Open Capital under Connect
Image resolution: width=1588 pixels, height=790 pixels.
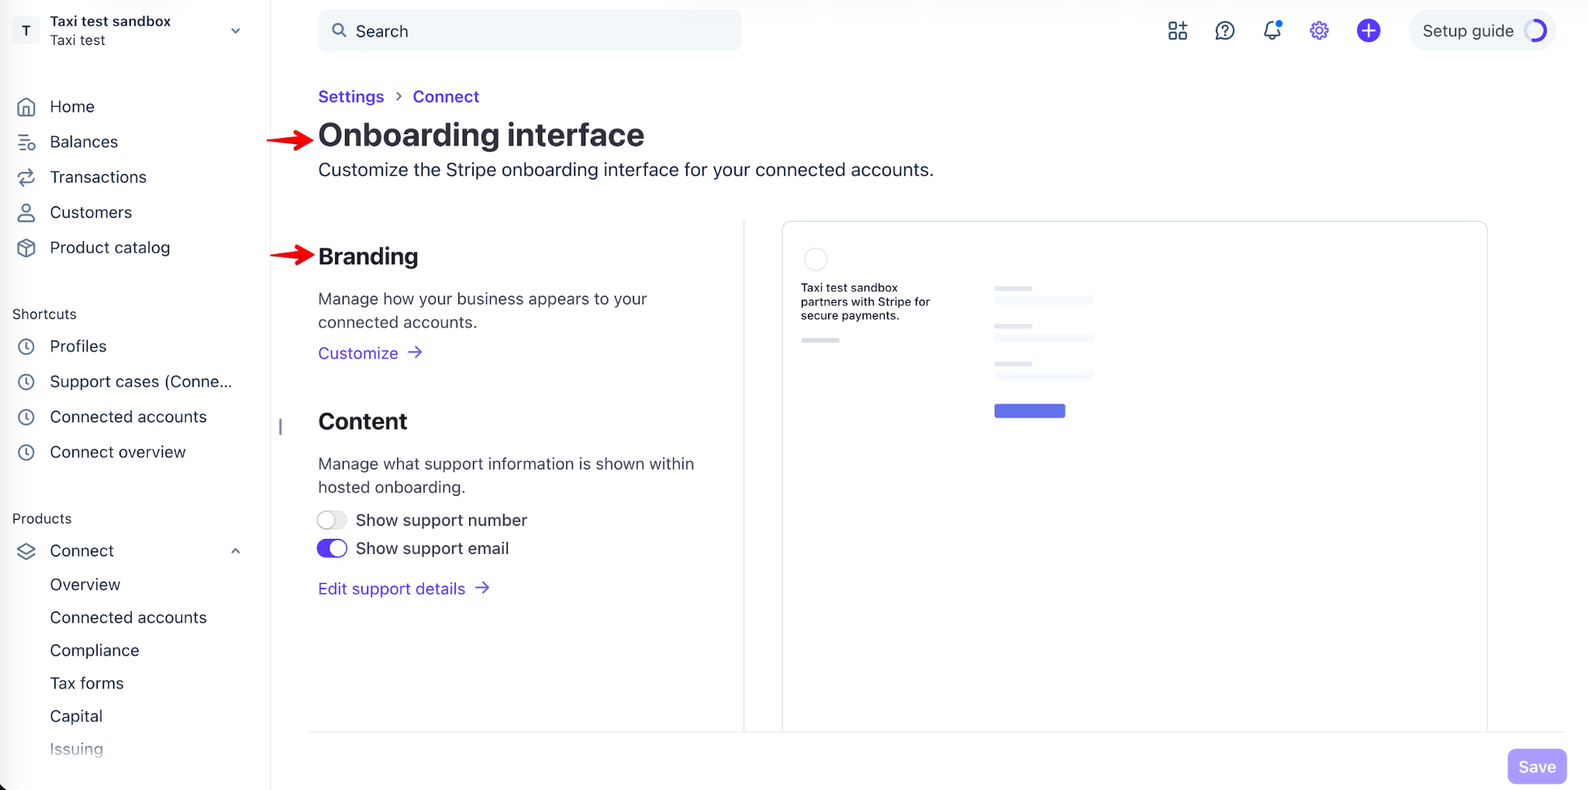76,716
